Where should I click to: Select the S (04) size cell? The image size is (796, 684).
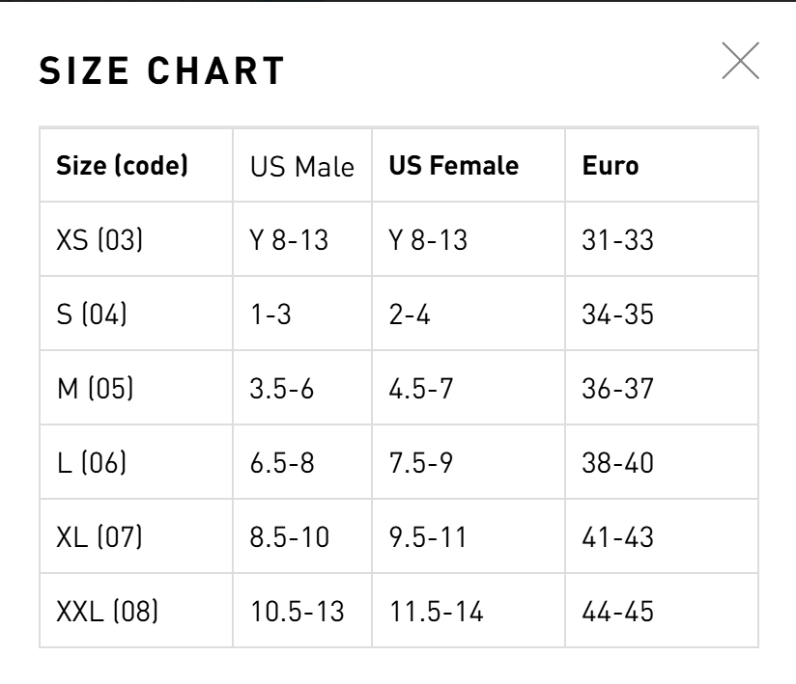92,315
